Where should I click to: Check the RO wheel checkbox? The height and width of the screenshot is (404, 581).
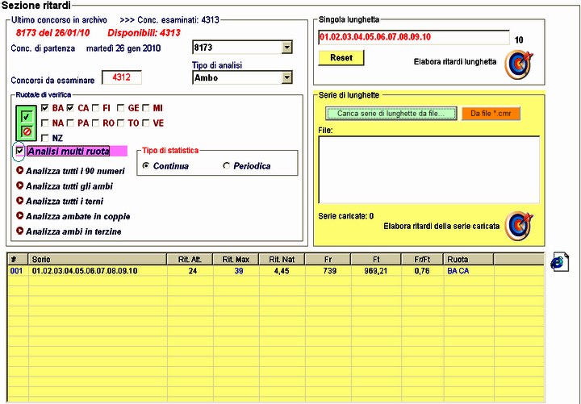pyautogui.click(x=95, y=123)
